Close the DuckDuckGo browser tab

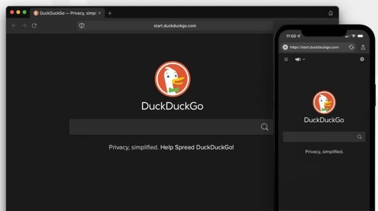coord(99,13)
